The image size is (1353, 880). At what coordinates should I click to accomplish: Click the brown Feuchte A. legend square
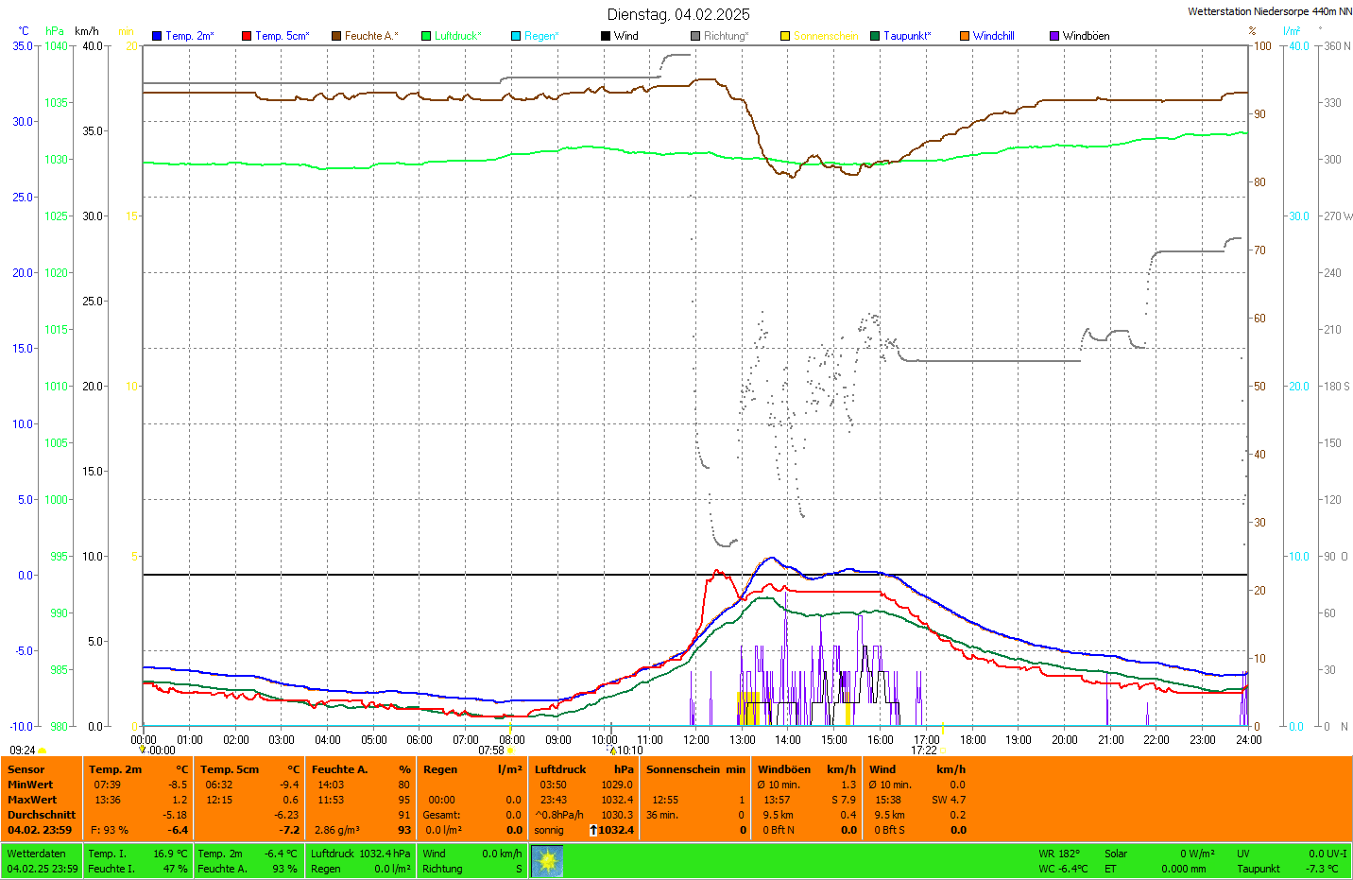[x=336, y=36]
